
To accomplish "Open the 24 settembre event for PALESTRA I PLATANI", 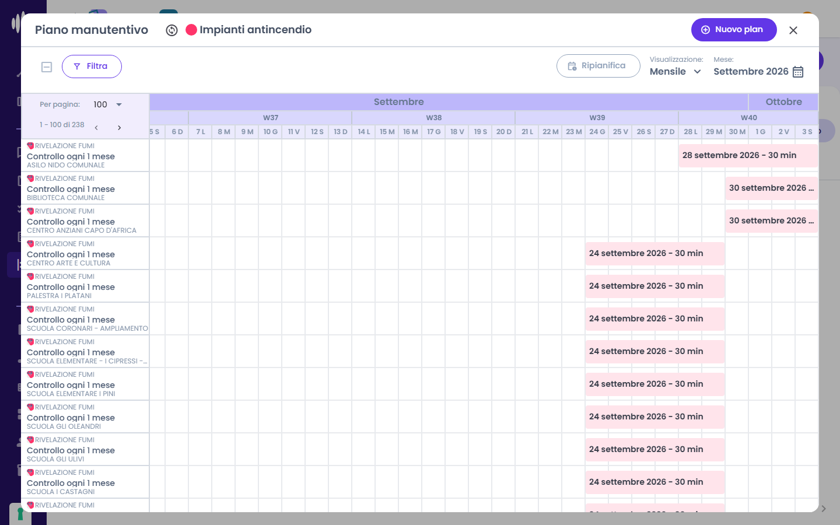I will coord(655,286).
